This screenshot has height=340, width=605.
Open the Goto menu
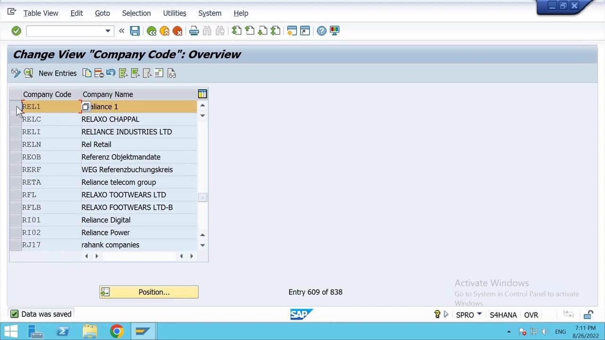click(x=102, y=13)
